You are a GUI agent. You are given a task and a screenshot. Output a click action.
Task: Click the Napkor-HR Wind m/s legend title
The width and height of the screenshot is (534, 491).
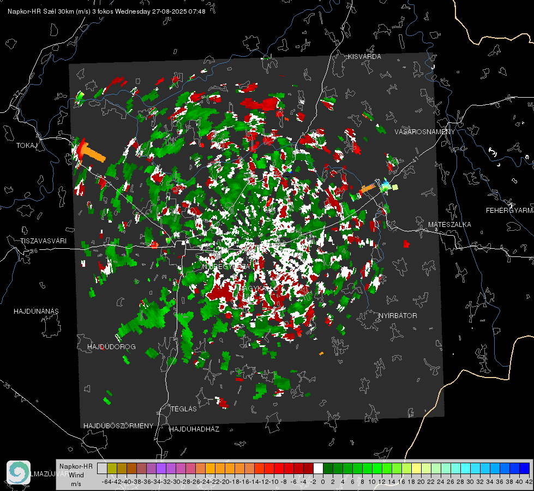(76, 475)
